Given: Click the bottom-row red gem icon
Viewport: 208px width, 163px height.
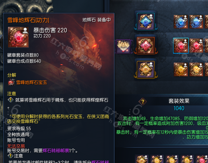Looking at the screenshot, I should (202, 159).
